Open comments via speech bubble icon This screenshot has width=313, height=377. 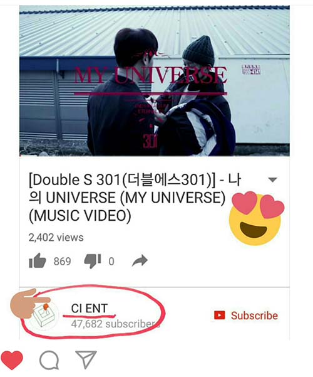(x=49, y=360)
